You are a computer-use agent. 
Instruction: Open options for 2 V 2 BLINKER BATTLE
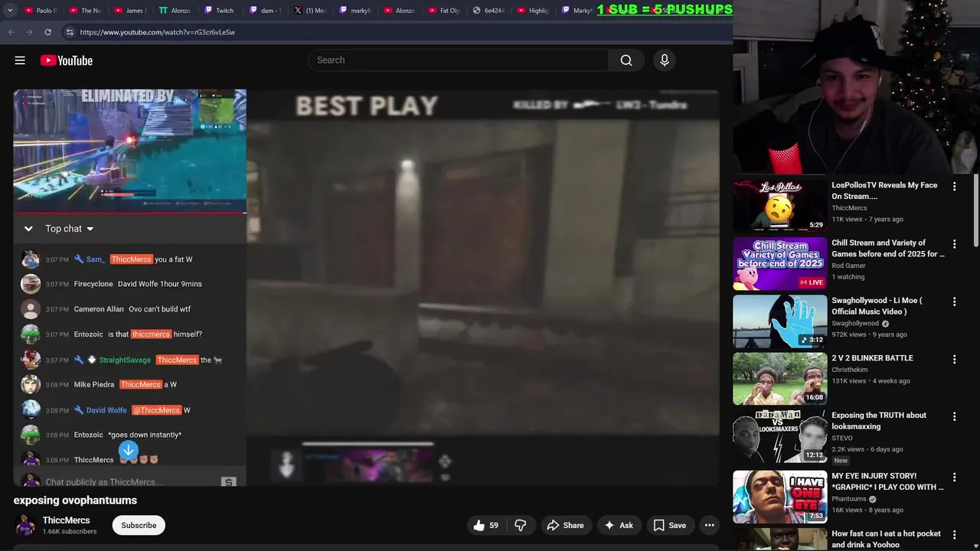click(x=954, y=359)
